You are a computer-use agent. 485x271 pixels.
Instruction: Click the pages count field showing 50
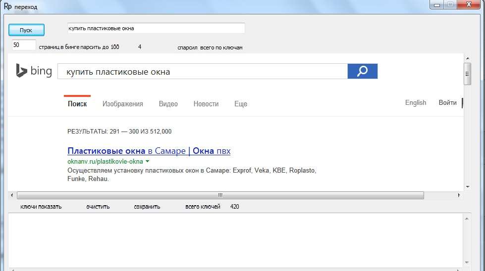pos(24,45)
